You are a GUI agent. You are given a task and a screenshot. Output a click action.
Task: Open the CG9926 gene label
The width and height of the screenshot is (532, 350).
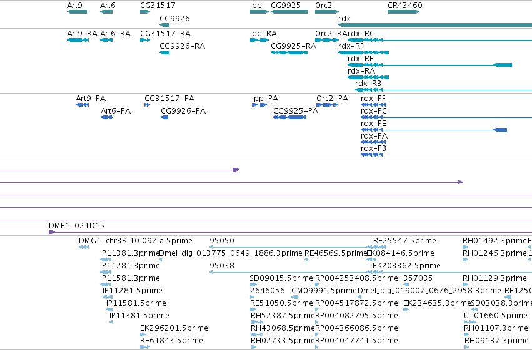174,18
